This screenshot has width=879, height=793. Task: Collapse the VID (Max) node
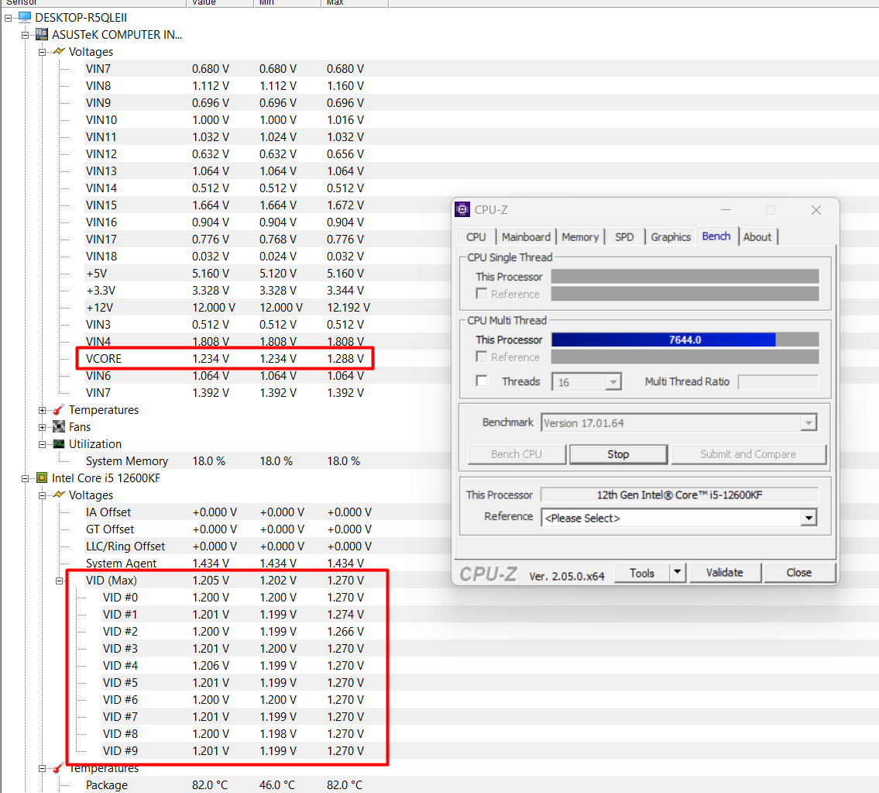click(59, 581)
